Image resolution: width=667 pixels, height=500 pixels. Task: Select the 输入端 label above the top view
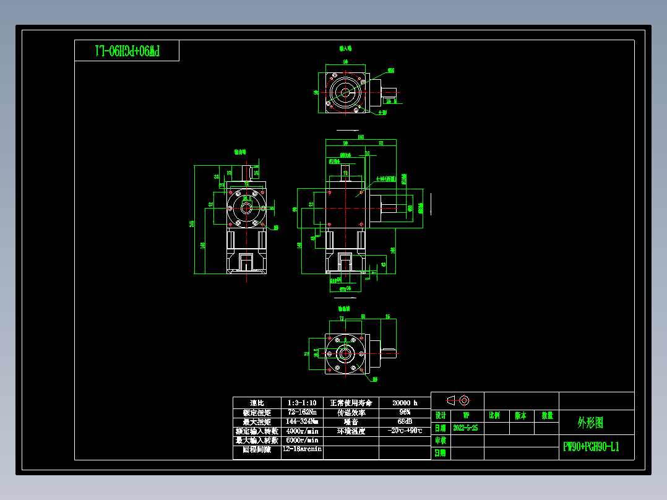344,47
